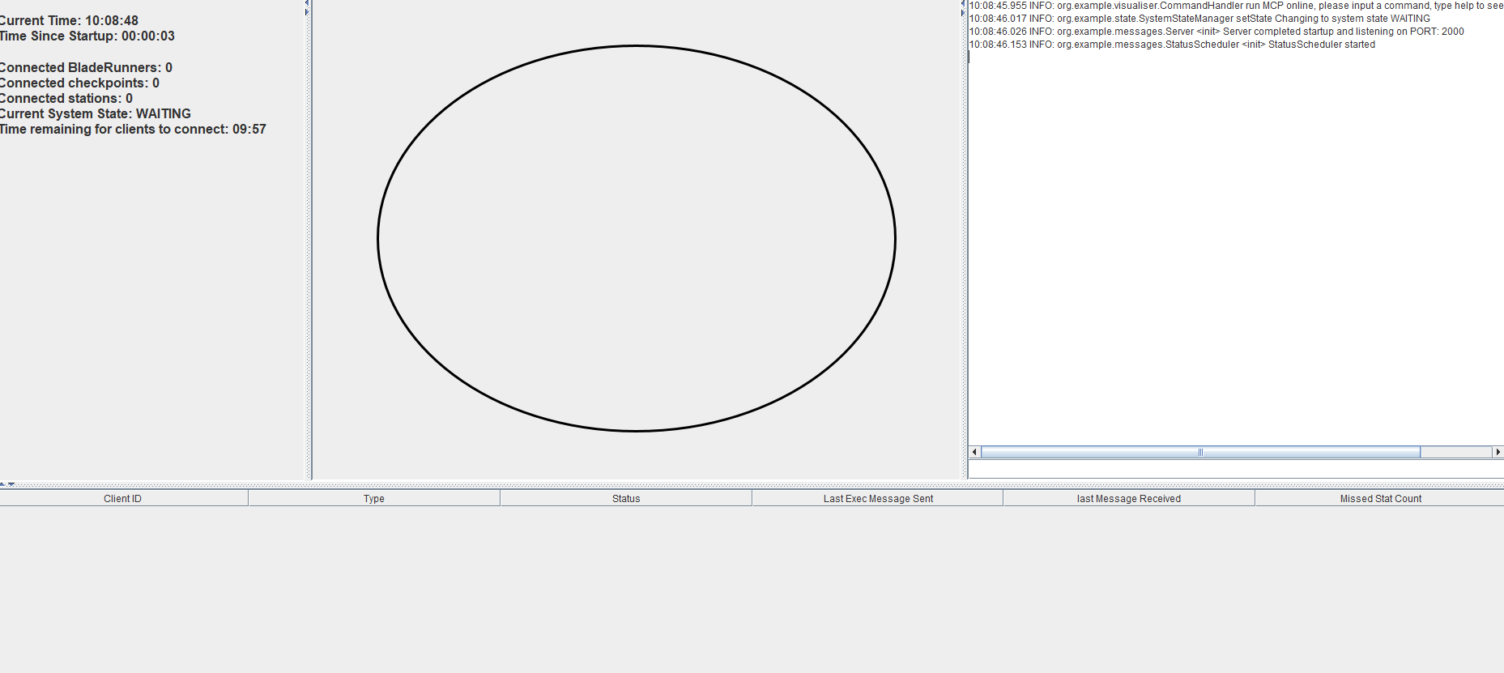Click scrollbar track right of the thumb
The image size is (1504, 673).
pos(1456,452)
